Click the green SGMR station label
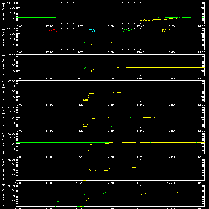Screen dimensions: 209x209 128,31
